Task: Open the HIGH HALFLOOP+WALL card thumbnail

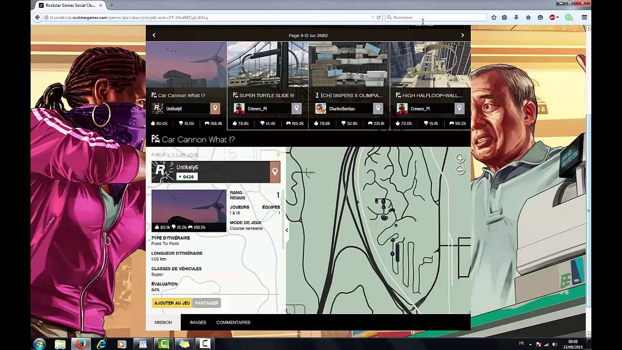Action: coord(431,65)
